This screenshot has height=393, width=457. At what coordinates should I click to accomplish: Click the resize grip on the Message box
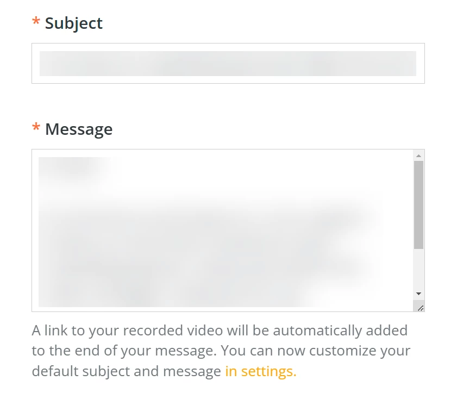click(x=421, y=307)
